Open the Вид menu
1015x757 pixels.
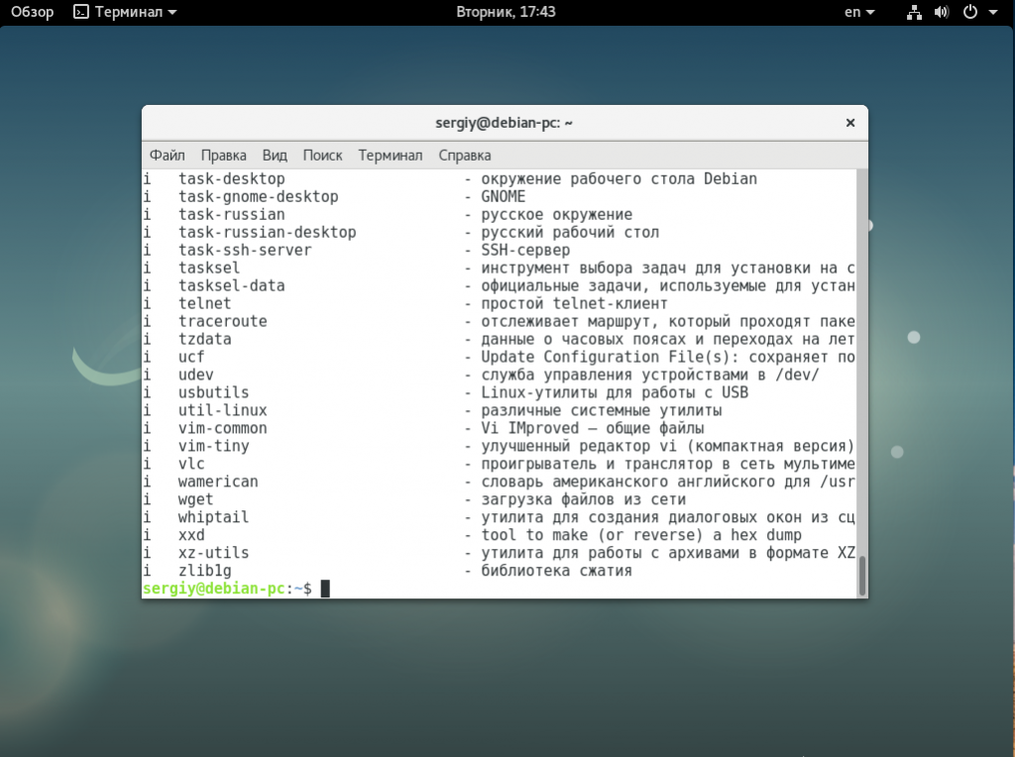click(x=275, y=155)
